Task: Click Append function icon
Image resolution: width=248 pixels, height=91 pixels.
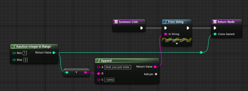Action: tap(99, 60)
